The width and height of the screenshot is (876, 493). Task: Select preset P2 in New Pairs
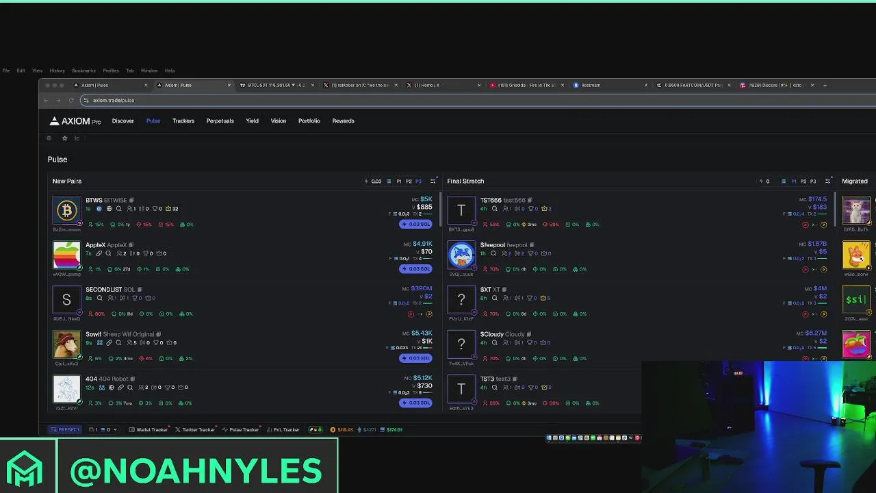[x=409, y=181]
